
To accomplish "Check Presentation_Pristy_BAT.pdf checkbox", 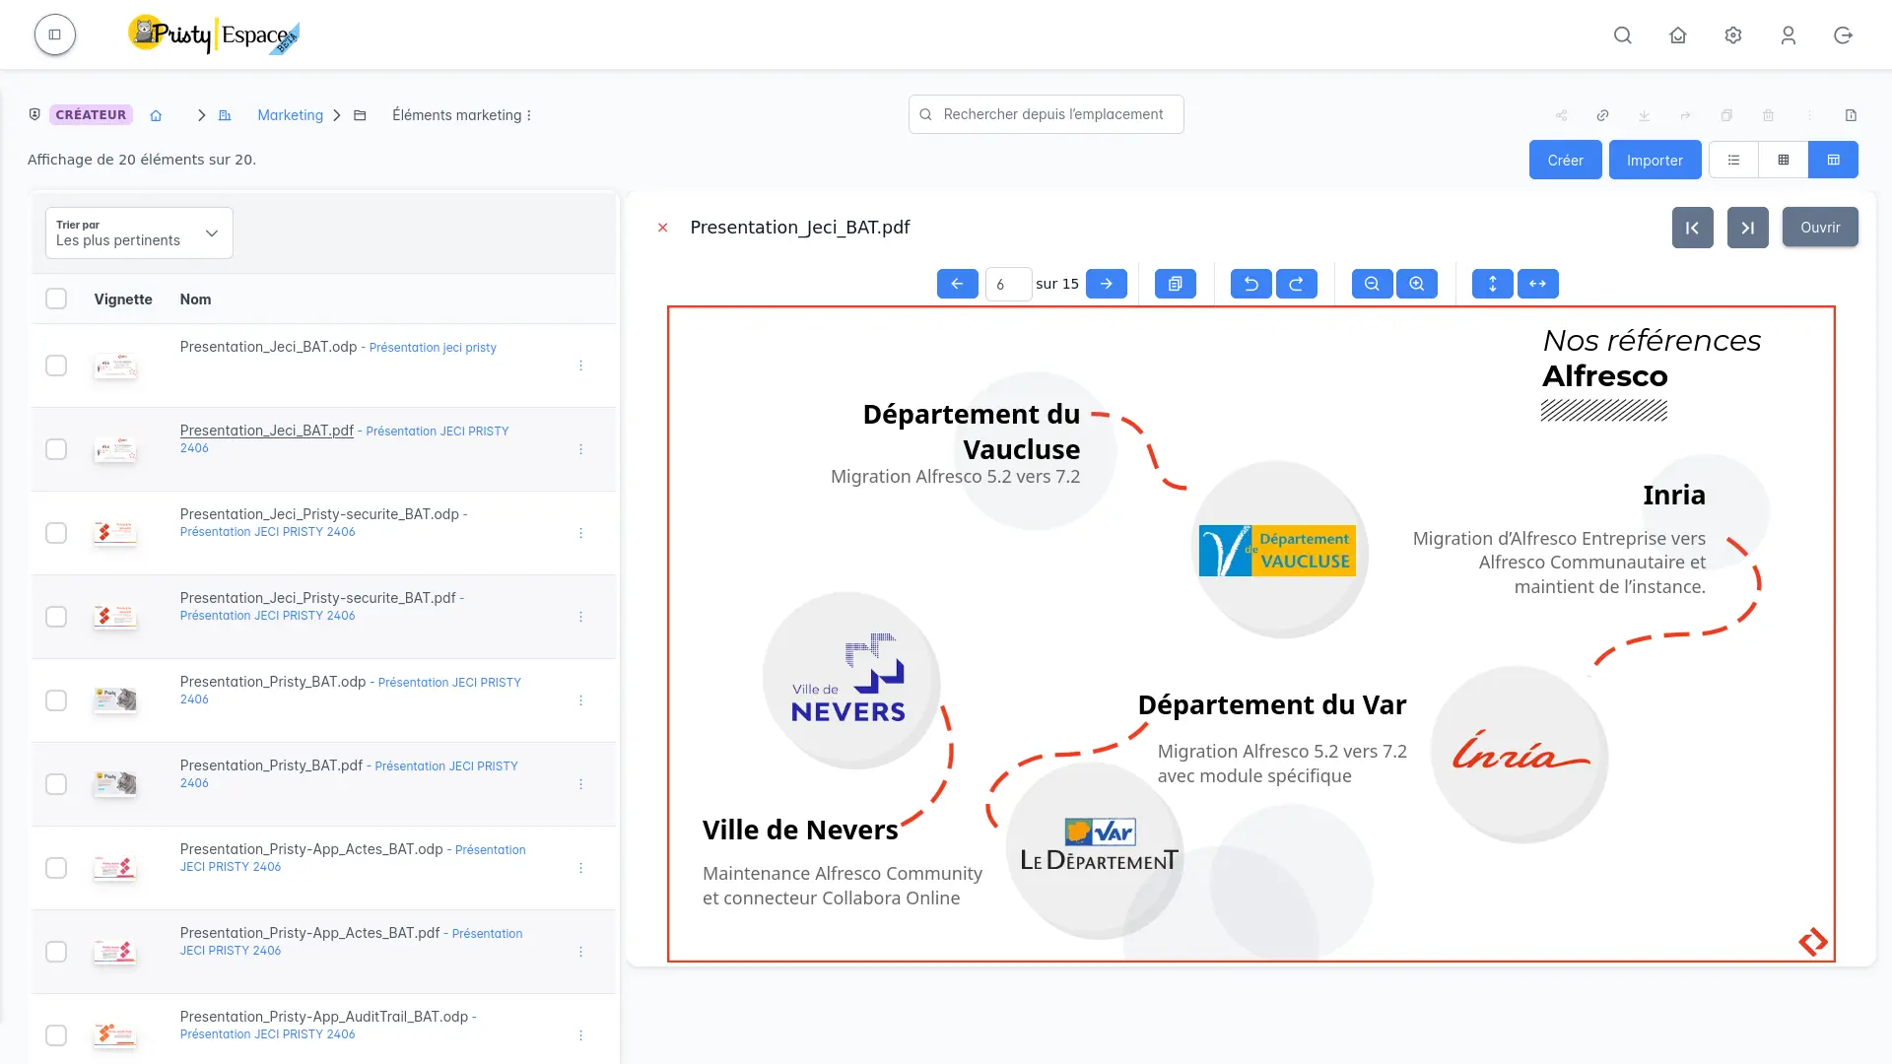I will click(56, 784).
